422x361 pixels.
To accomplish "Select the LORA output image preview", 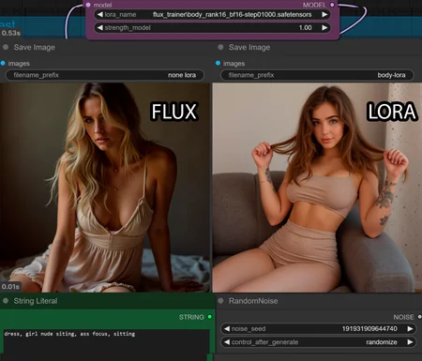I will point(317,188).
